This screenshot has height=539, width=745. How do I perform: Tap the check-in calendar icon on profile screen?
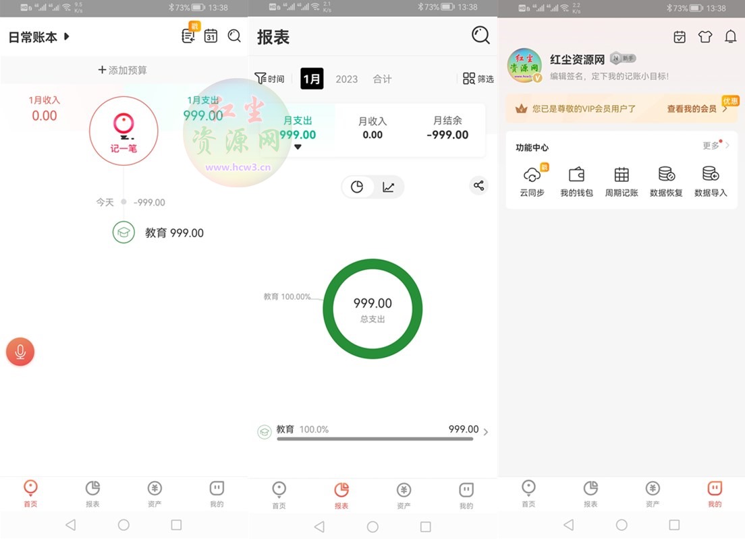[680, 36]
